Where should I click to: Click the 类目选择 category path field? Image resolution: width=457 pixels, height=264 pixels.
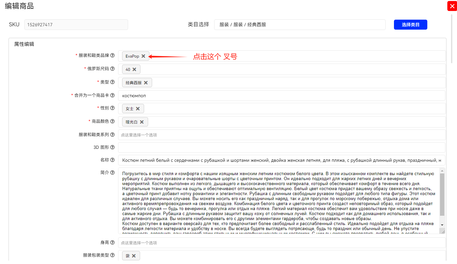[300, 25]
